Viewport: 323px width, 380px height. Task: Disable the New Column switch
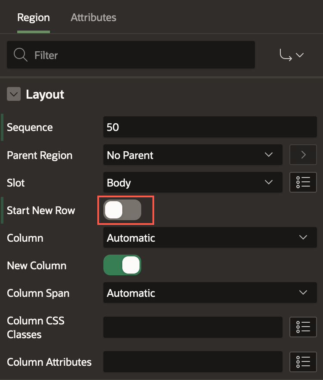[122, 265]
